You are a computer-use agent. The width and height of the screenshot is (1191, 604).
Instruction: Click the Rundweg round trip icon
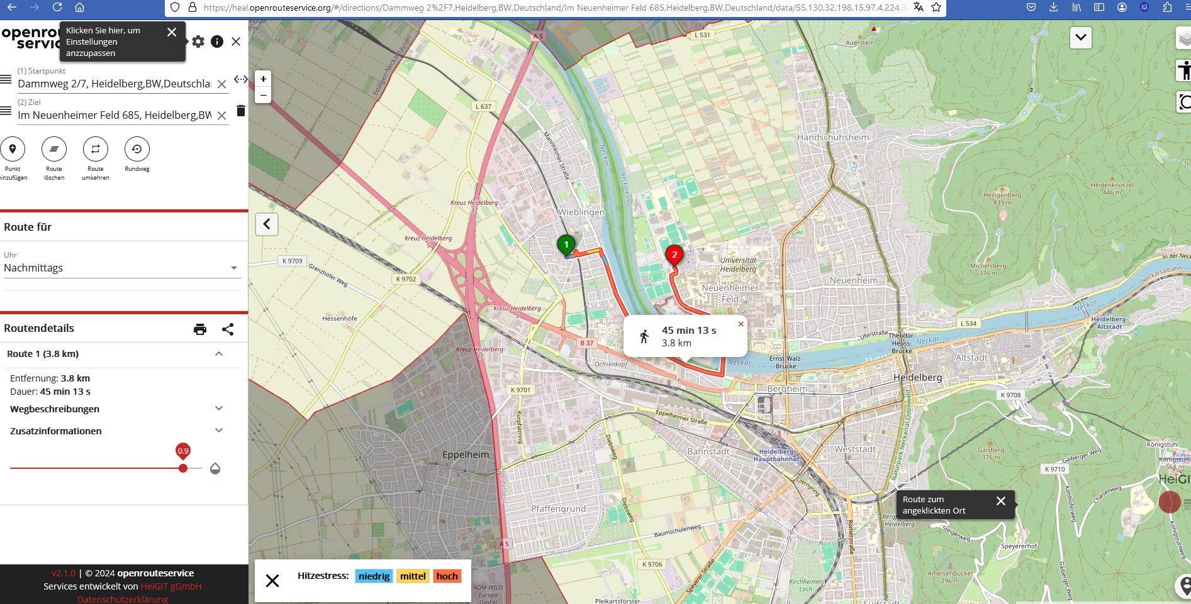137,150
